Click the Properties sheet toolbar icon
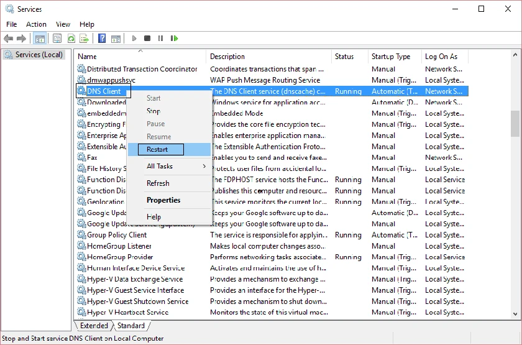The width and height of the screenshot is (522, 345). click(x=57, y=39)
